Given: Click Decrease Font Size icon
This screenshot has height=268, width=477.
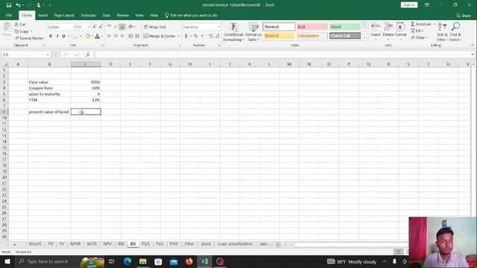Looking at the screenshot, I should (101, 27).
